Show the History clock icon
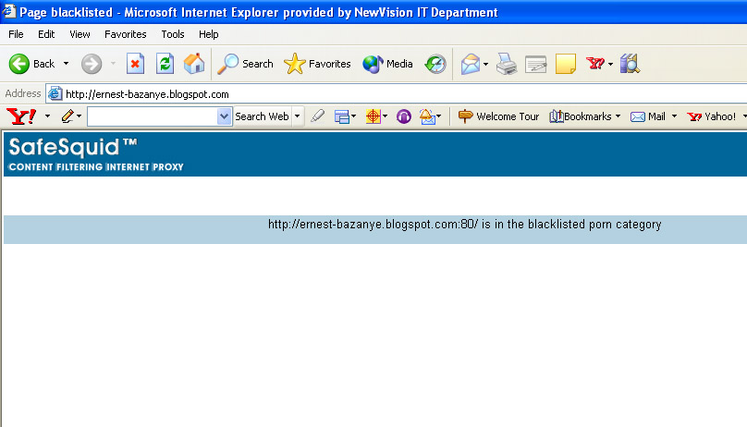747x427 pixels. coord(435,64)
